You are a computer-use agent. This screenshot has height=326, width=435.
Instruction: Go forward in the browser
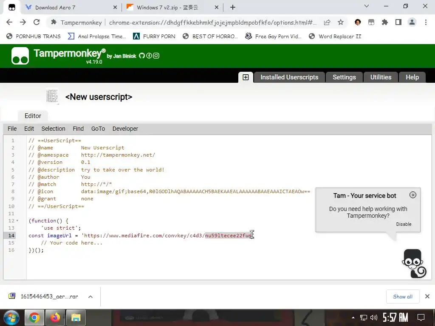click(23, 22)
